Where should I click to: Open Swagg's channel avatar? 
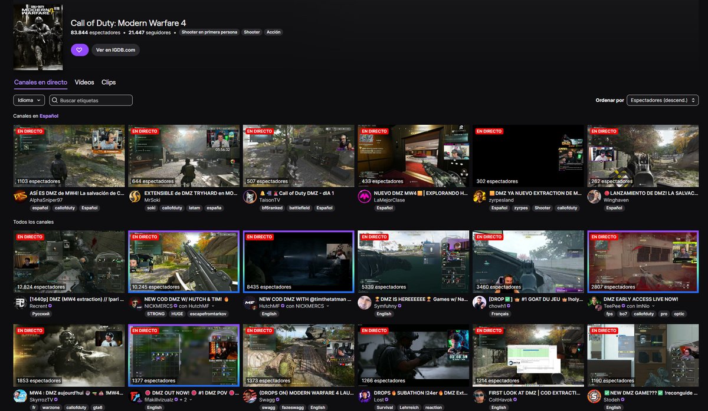(x=250, y=396)
